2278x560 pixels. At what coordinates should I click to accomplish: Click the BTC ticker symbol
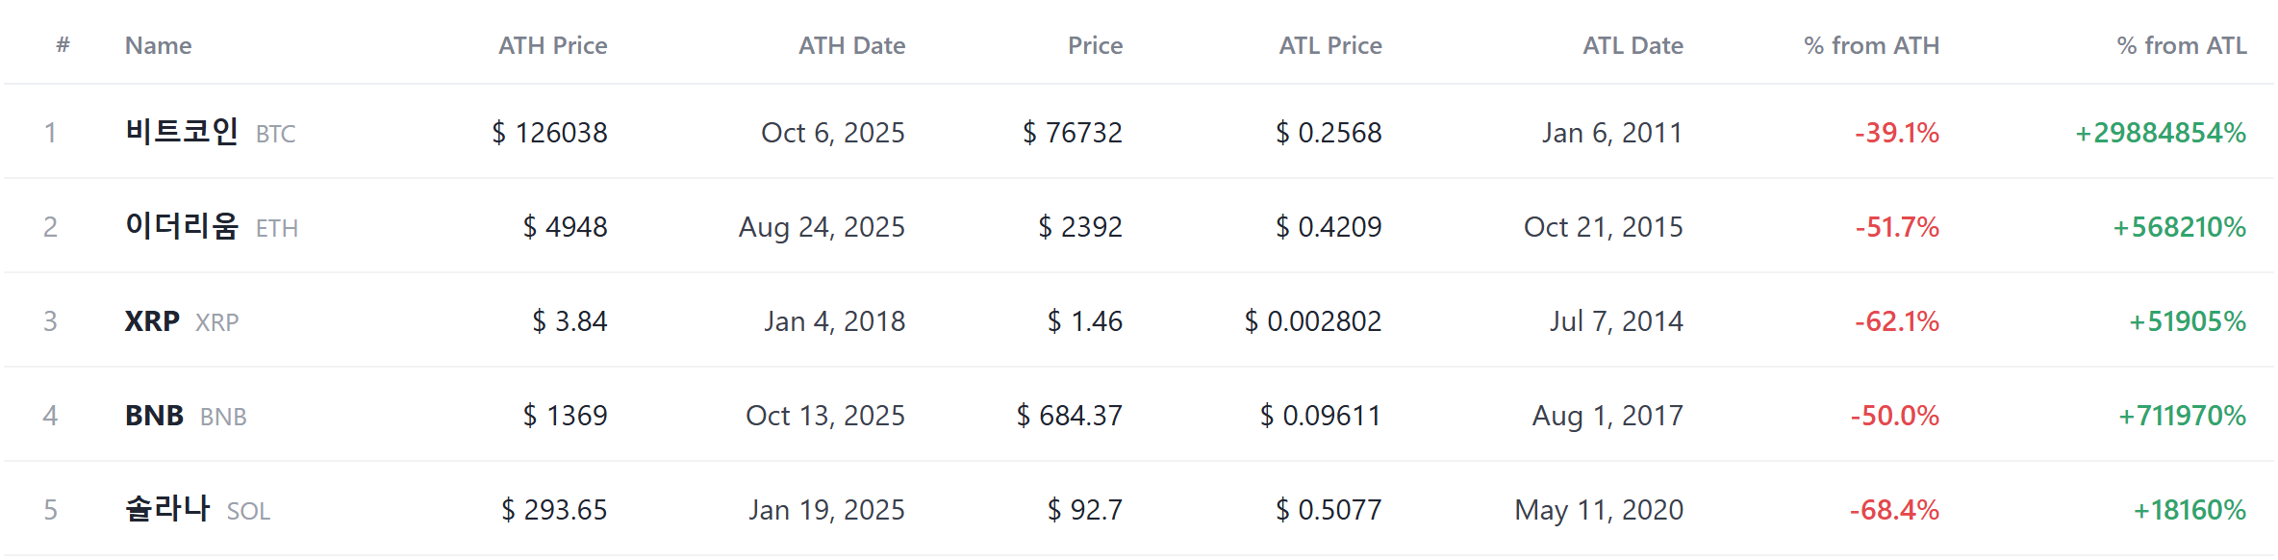click(x=275, y=134)
